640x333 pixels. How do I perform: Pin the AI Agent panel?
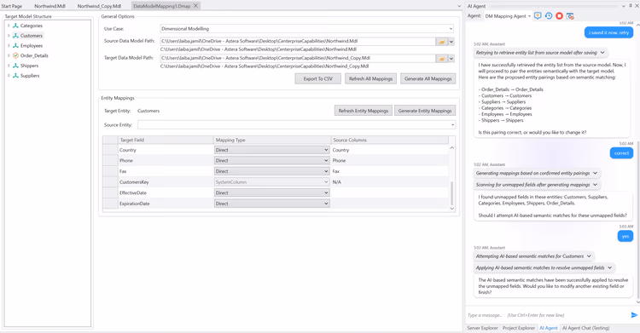pos(631,6)
